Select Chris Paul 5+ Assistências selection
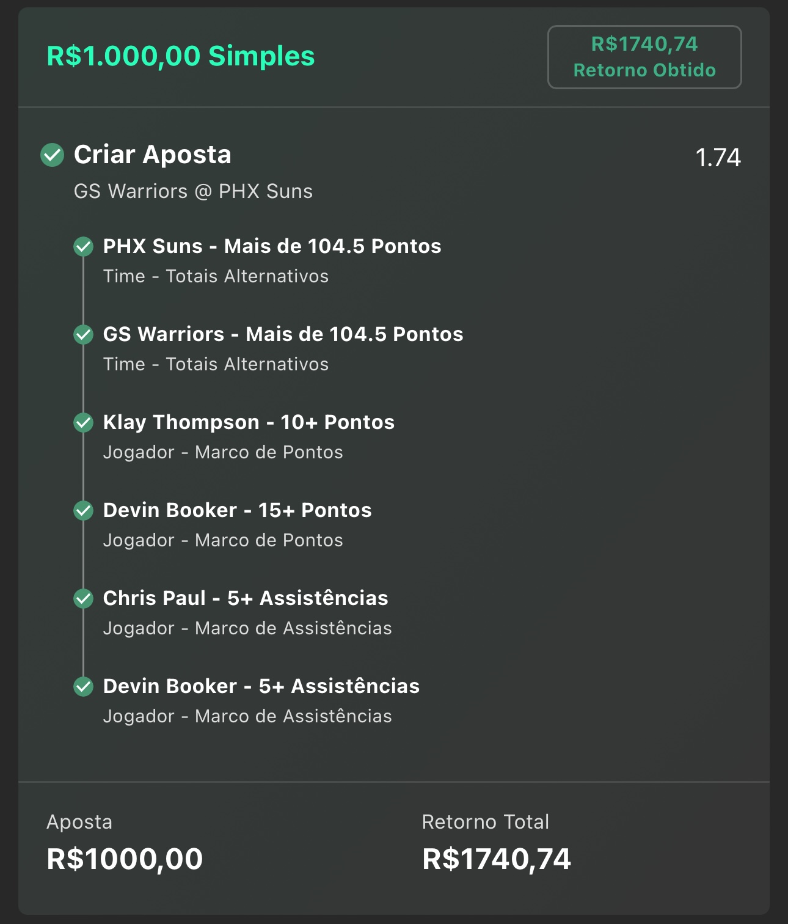Viewport: 788px width, 924px height. (x=246, y=598)
